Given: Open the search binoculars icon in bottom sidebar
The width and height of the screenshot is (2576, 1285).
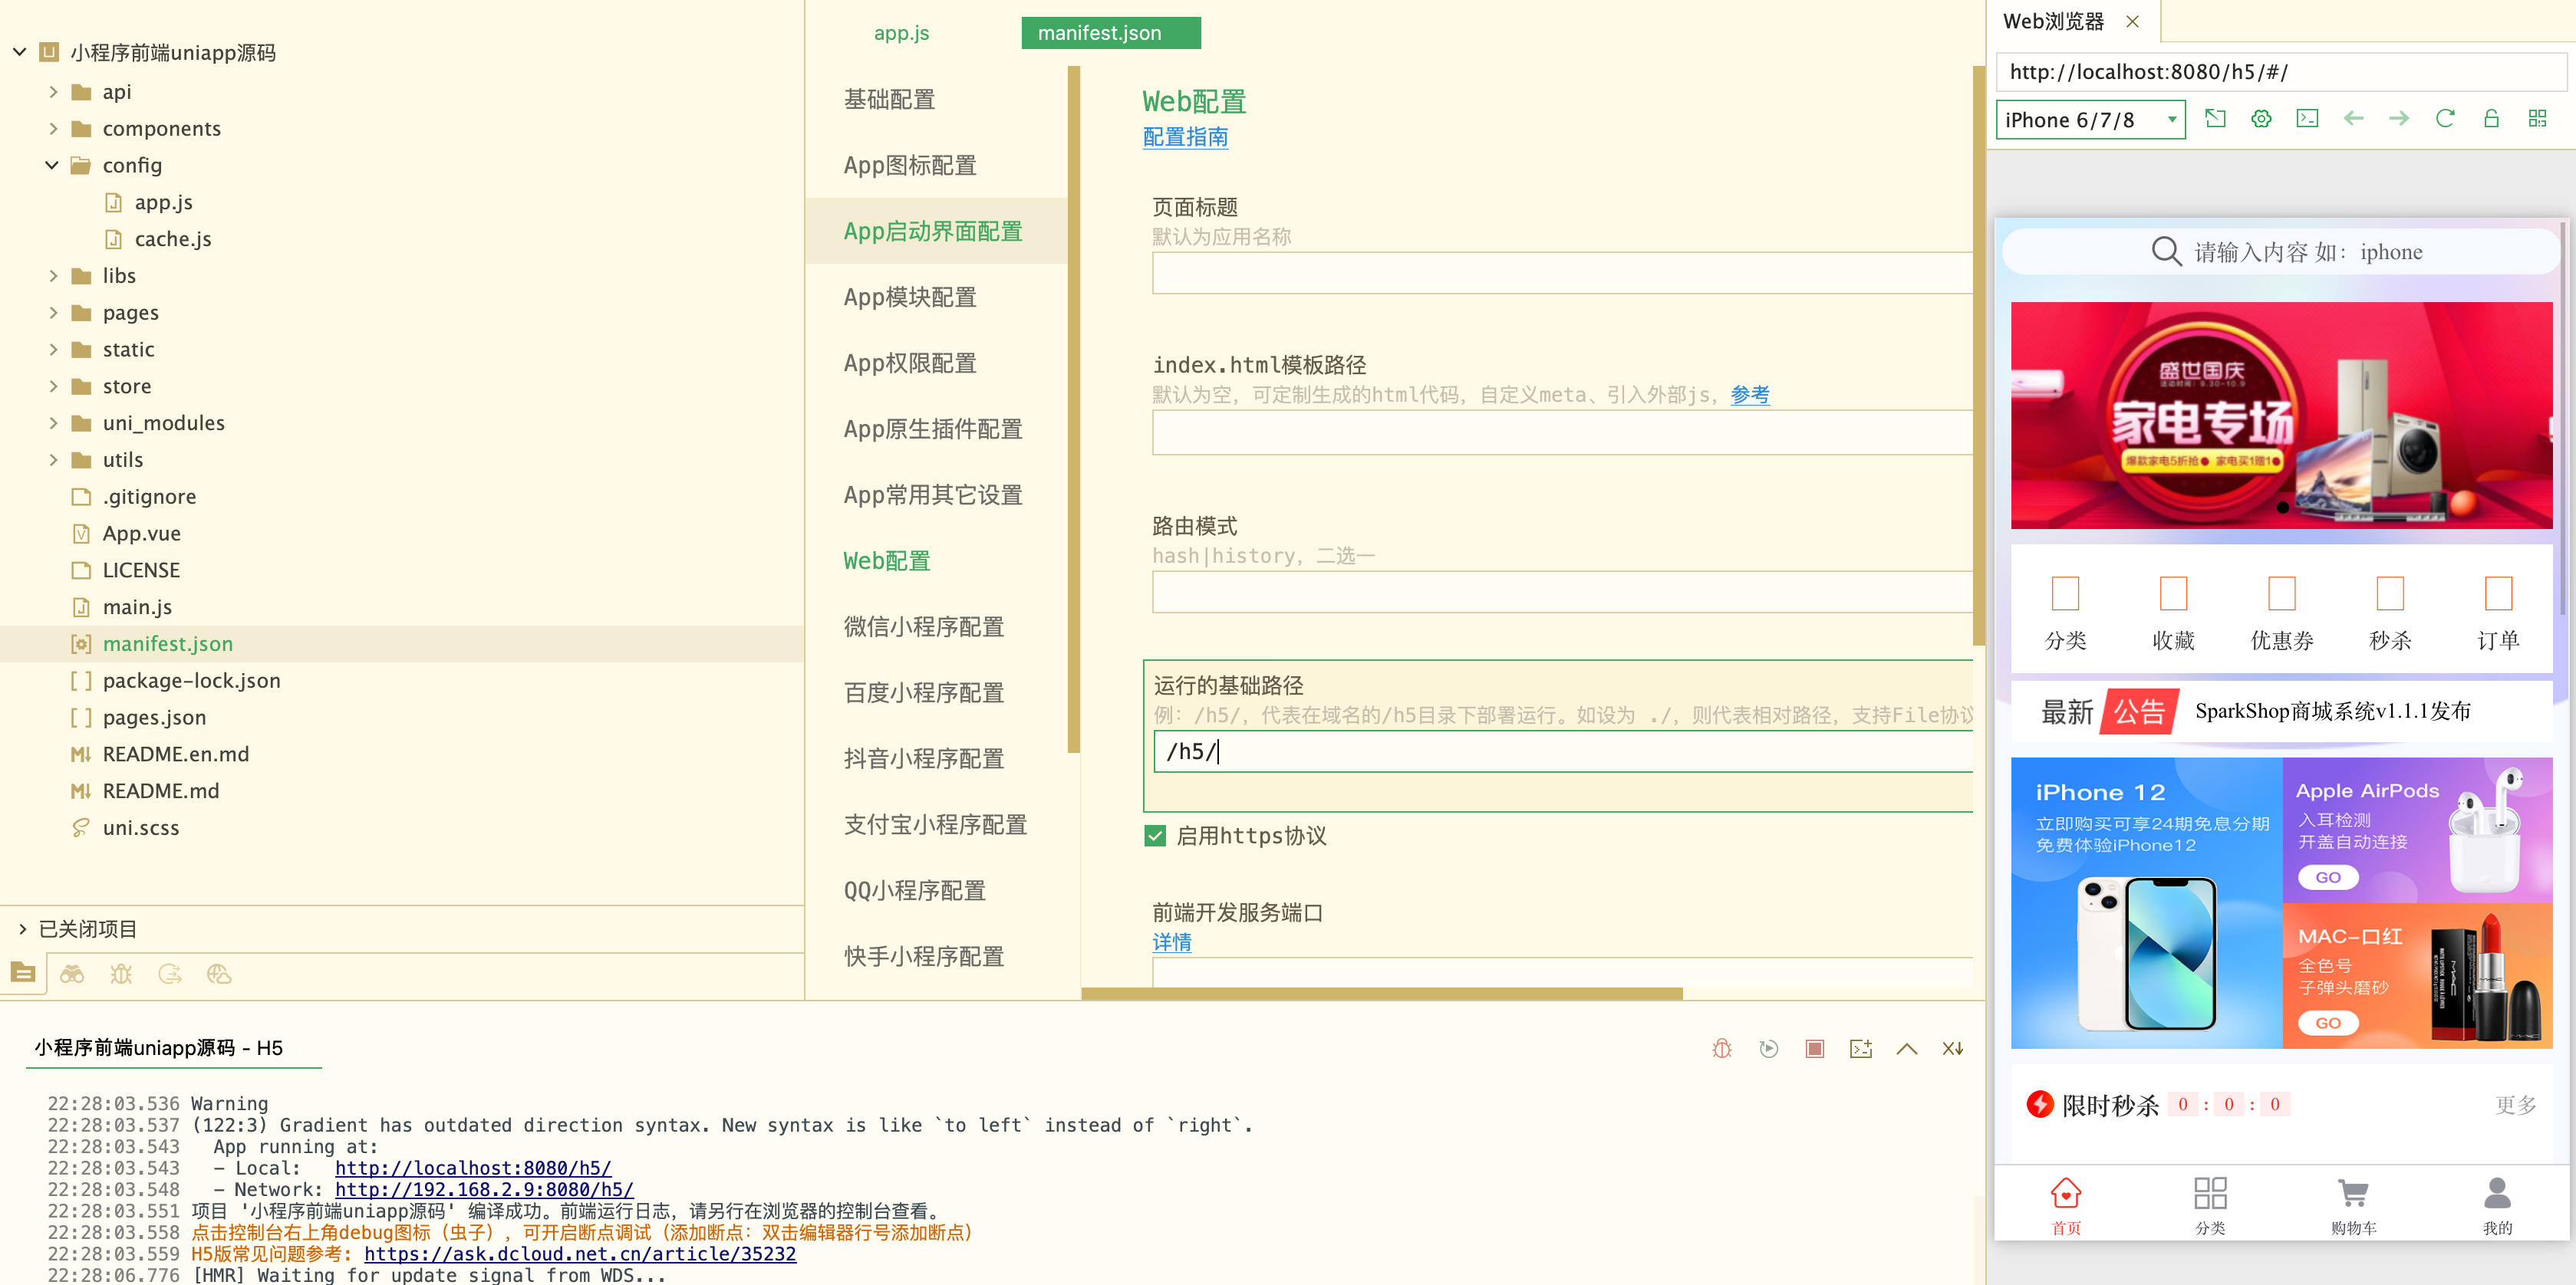Looking at the screenshot, I should point(72,973).
